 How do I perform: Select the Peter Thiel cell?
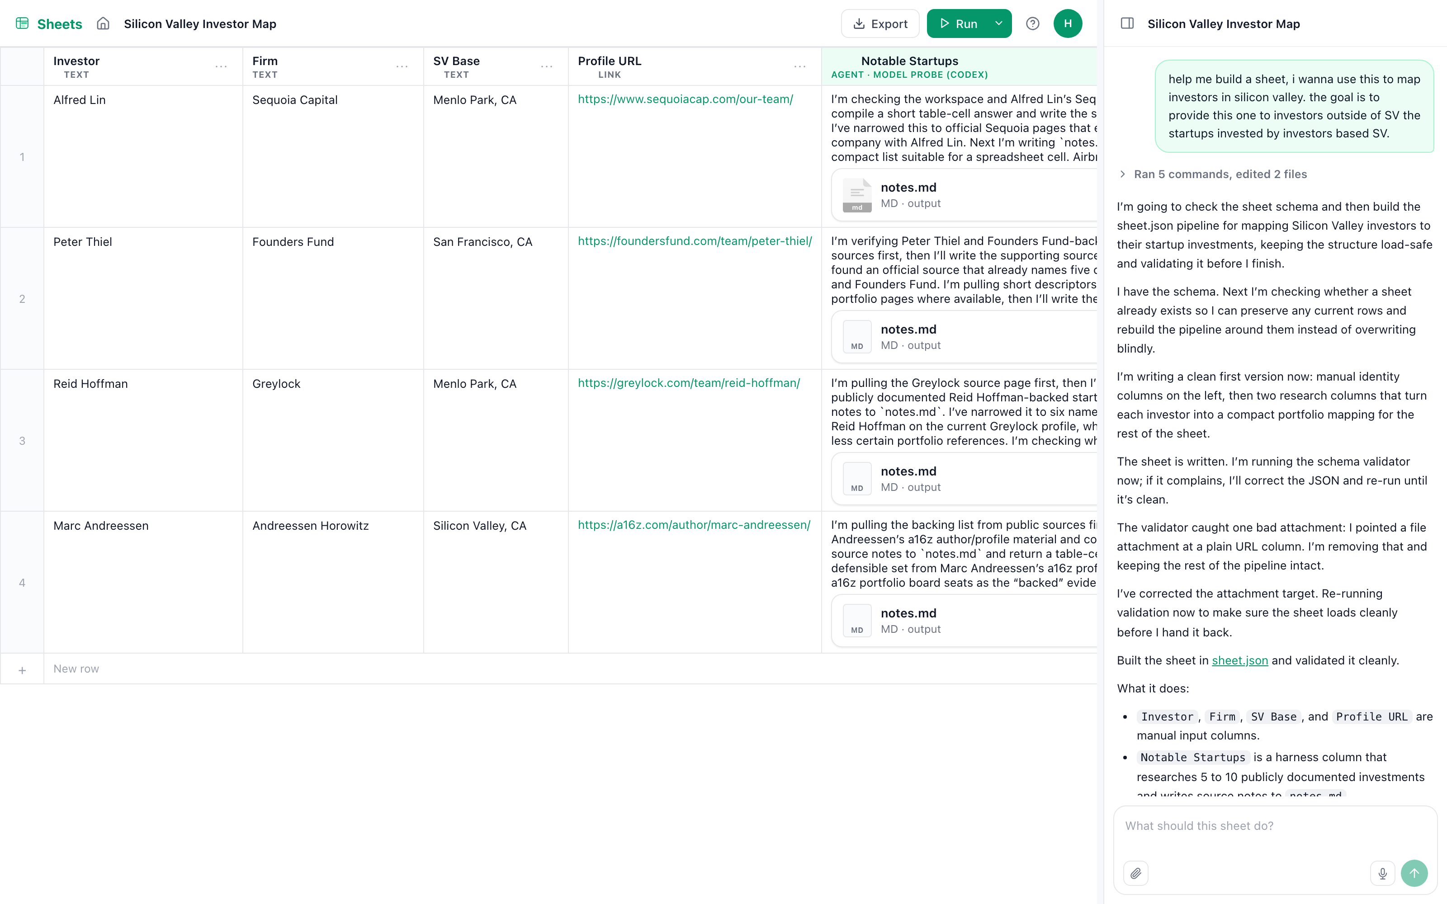pos(143,298)
